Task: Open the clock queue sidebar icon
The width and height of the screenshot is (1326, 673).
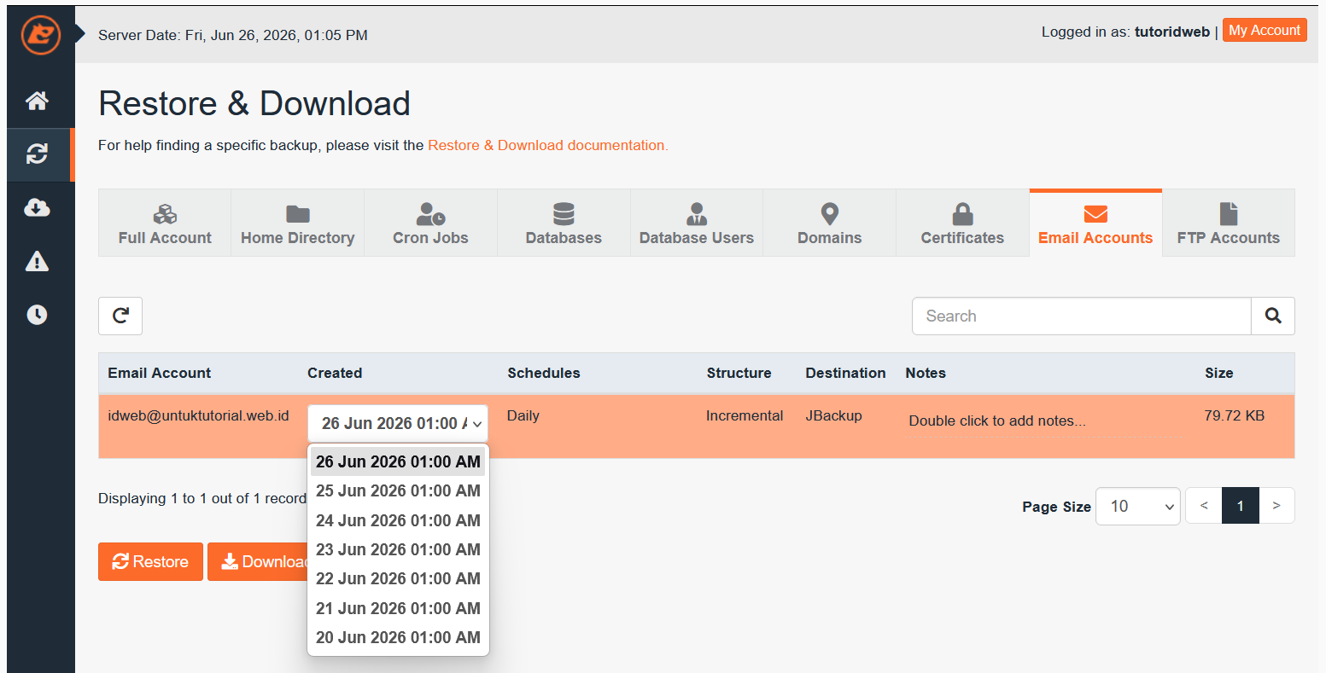Action: click(37, 315)
